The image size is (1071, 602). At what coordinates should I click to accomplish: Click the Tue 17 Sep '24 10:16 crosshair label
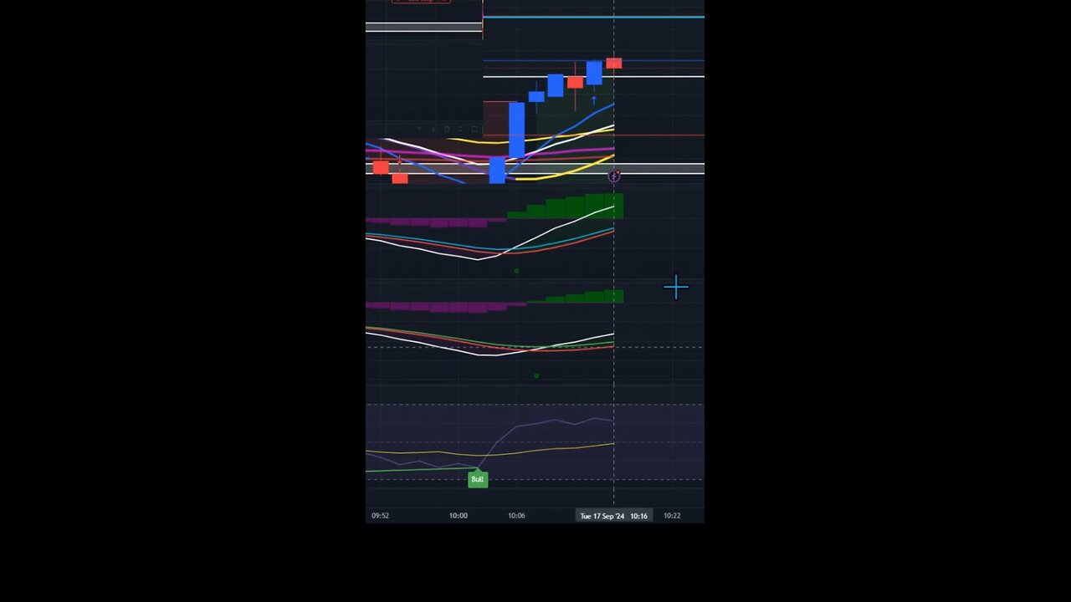[x=614, y=516]
